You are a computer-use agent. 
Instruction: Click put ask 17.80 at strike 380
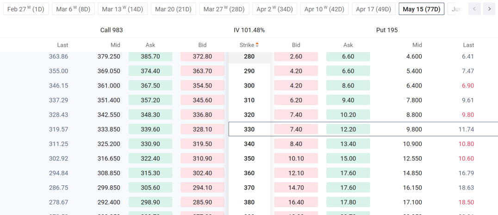348,202
